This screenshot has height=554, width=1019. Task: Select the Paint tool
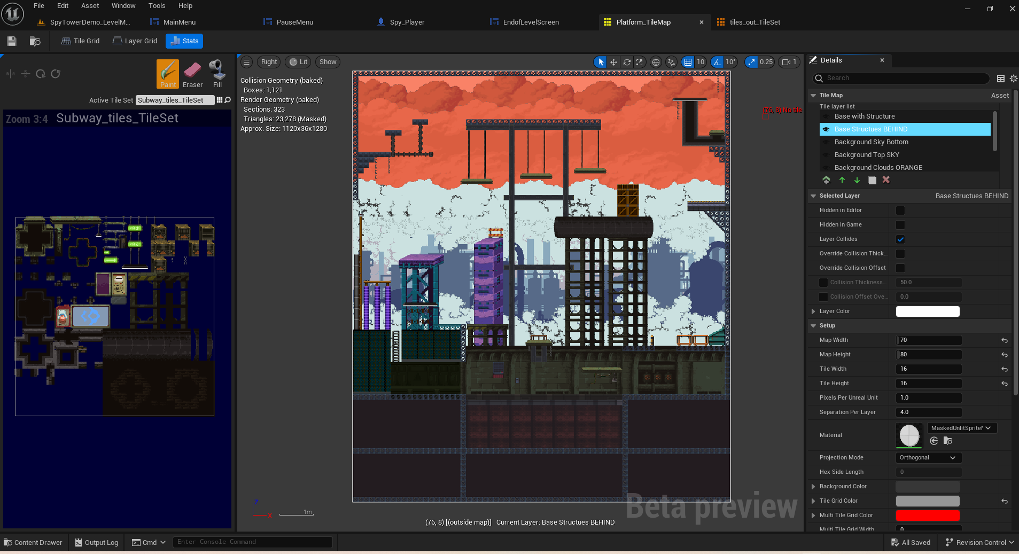click(x=168, y=74)
